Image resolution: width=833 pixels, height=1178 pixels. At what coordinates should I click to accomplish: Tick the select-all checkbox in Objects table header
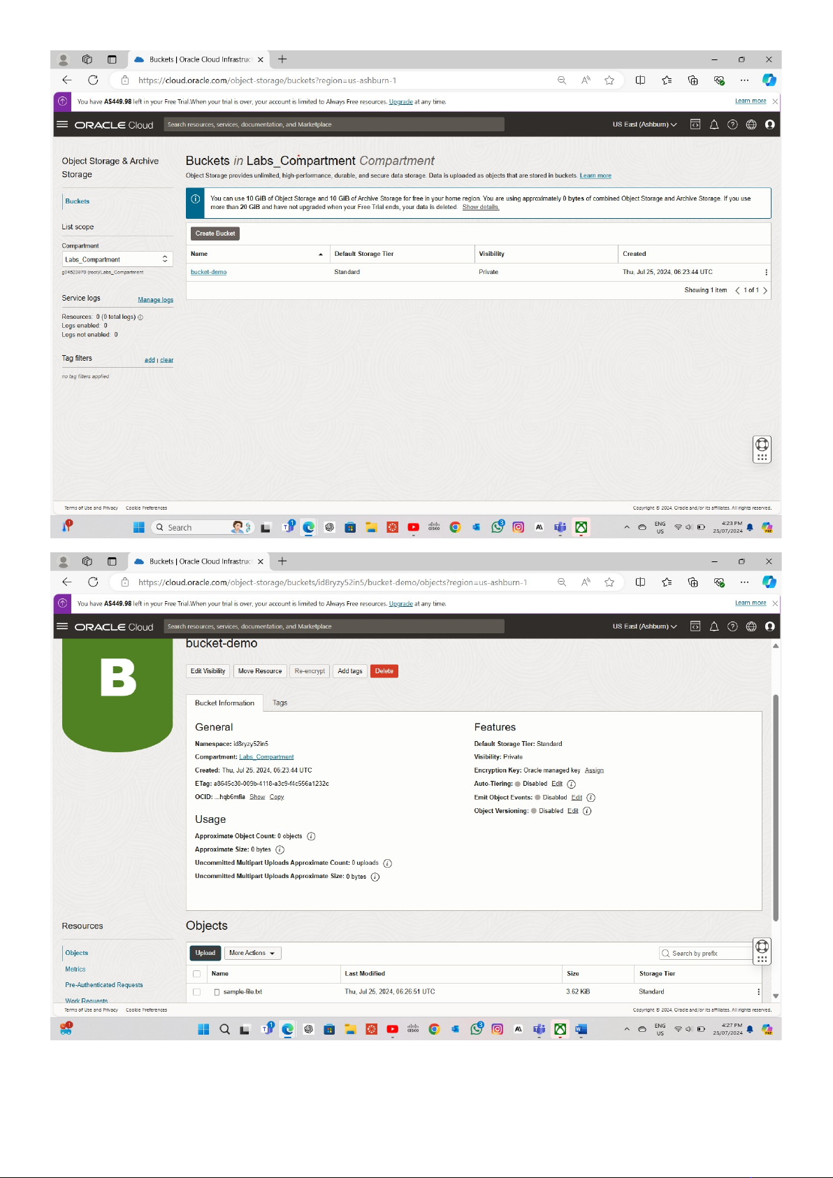click(196, 974)
